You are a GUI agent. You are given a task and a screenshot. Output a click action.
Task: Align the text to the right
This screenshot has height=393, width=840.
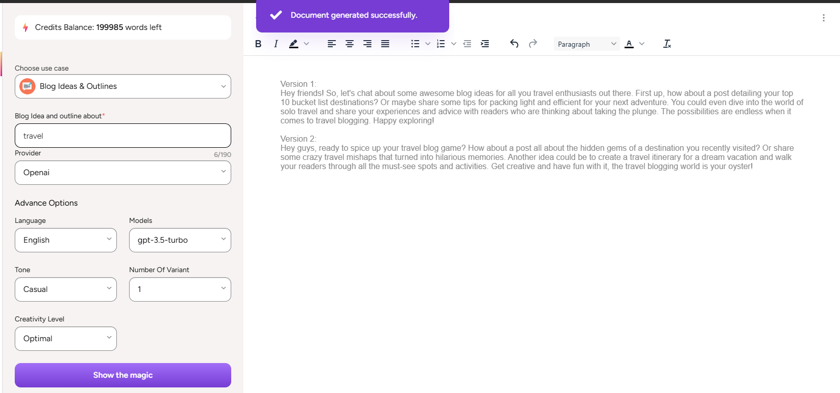point(367,44)
